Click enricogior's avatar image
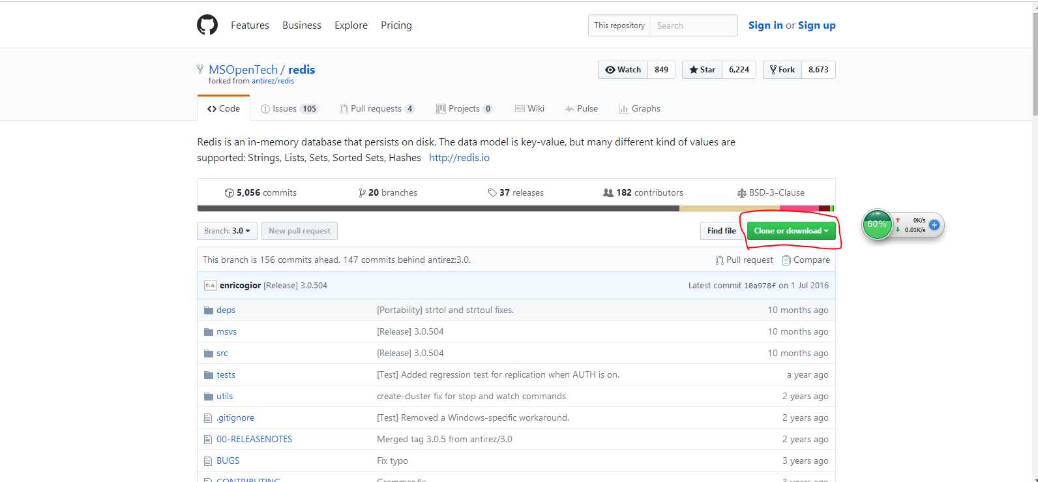Image resolution: width=1038 pixels, height=482 pixels. pyautogui.click(x=210, y=285)
